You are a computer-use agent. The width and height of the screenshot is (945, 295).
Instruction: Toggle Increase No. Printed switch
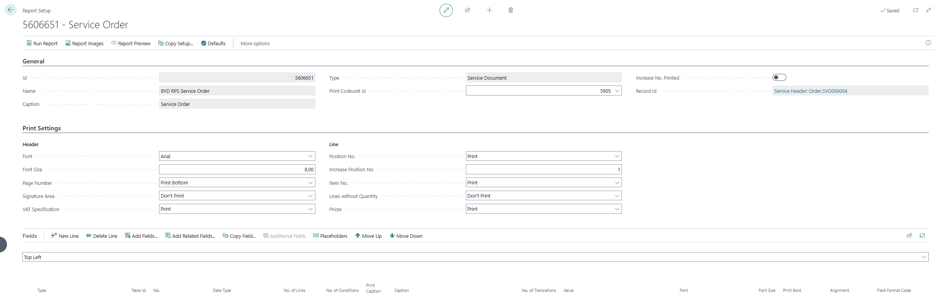click(x=779, y=77)
